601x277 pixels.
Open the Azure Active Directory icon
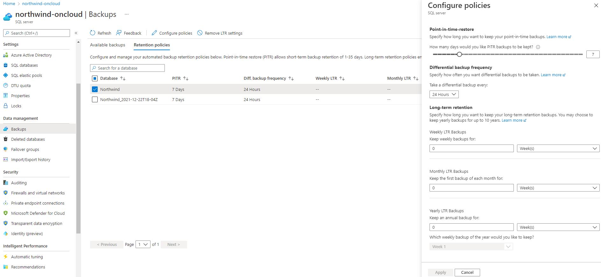coord(5,55)
